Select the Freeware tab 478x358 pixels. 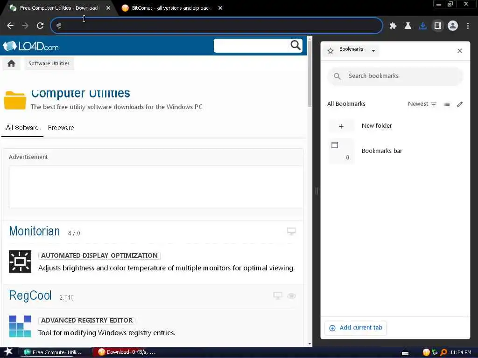[x=61, y=128]
